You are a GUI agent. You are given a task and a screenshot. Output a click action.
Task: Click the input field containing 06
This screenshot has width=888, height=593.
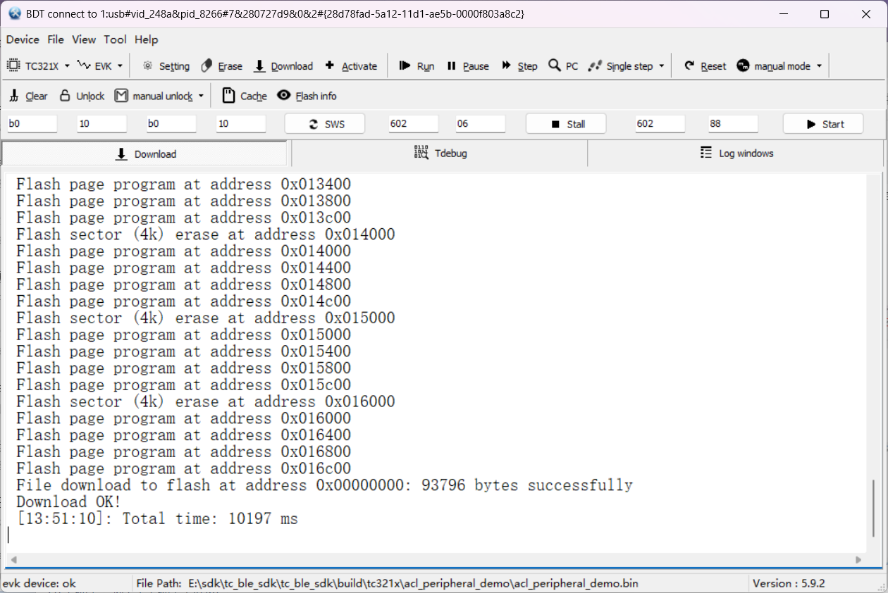point(480,124)
